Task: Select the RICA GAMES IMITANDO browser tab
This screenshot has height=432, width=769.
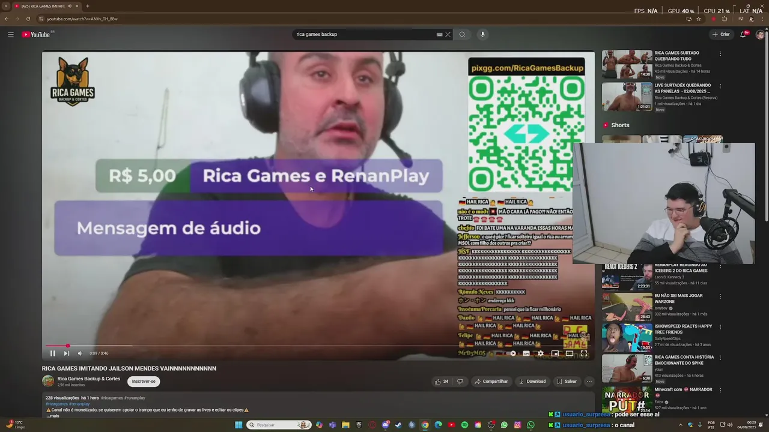Action: 47,6
